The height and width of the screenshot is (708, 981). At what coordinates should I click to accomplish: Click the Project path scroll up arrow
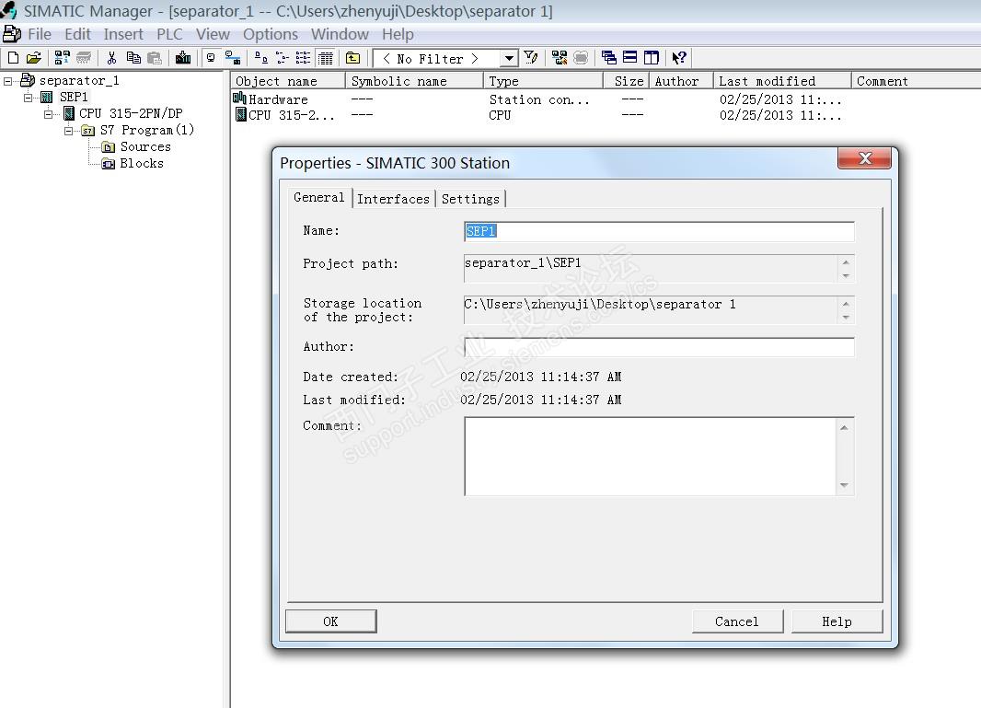pyautogui.click(x=846, y=262)
